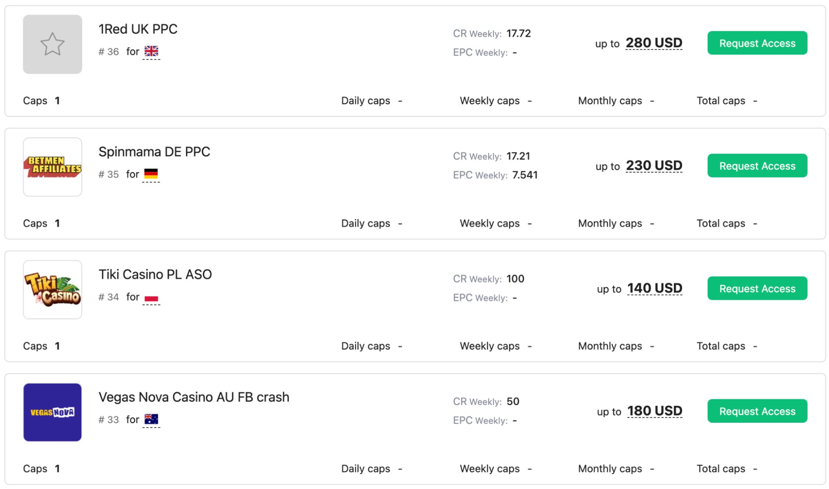Click the German flag for offer 35
The image size is (829, 489).
151,174
